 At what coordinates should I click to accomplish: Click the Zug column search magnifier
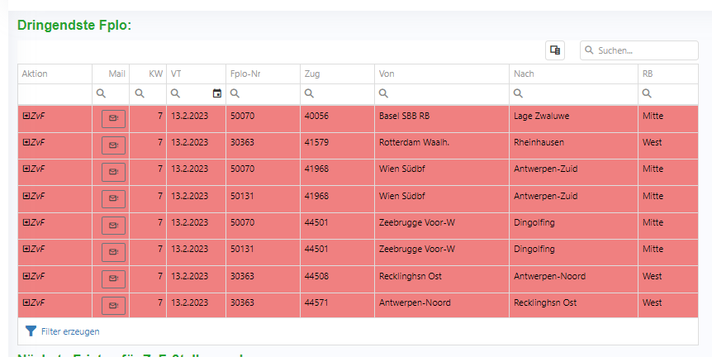(309, 94)
